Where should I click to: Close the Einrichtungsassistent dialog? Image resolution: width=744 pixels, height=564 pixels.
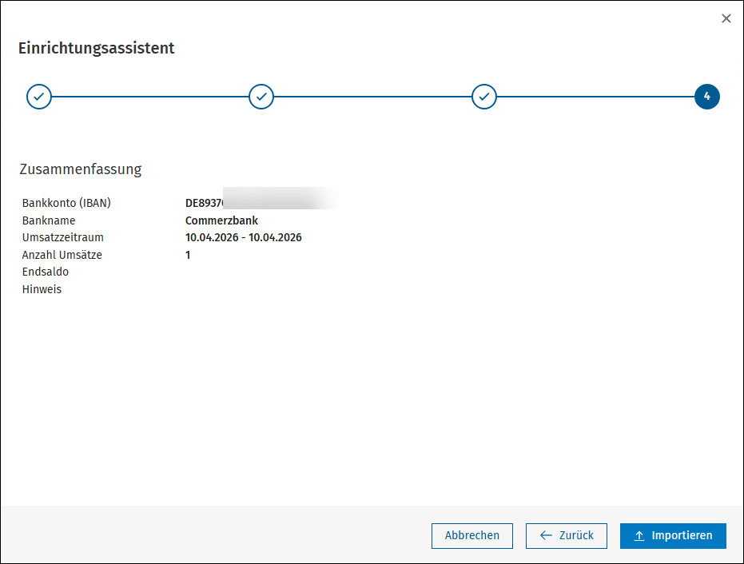tap(726, 18)
